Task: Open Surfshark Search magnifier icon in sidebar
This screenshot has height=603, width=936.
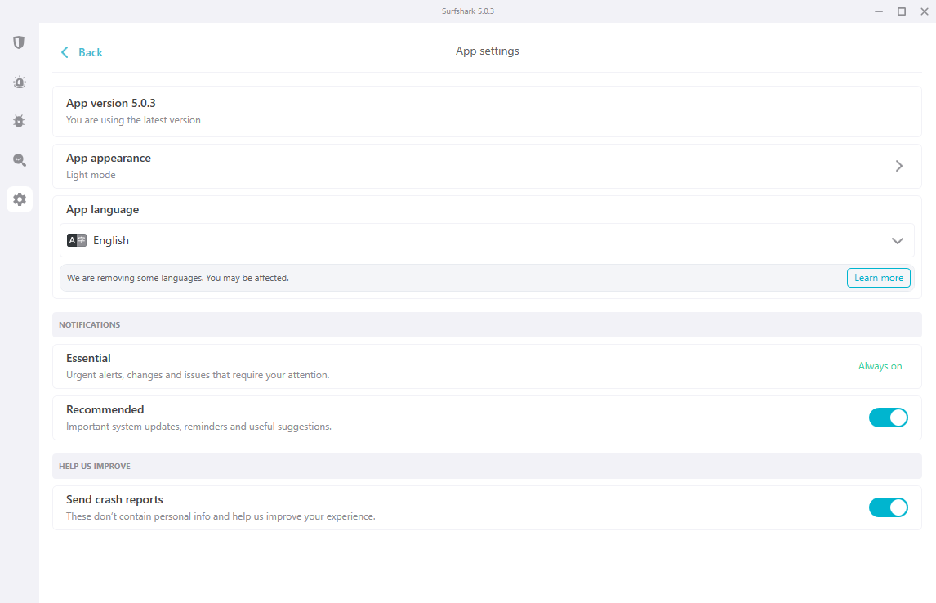Action: 19,160
